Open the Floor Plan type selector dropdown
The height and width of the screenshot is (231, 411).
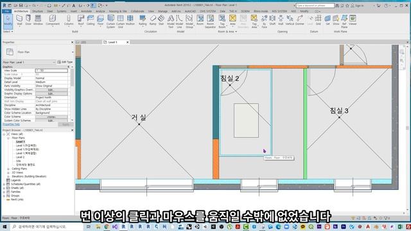[x=73, y=52]
